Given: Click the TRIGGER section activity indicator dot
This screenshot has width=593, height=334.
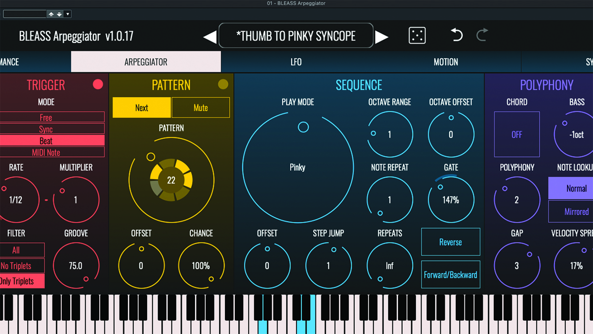Looking at the screenshot, I should click(97, 85).
